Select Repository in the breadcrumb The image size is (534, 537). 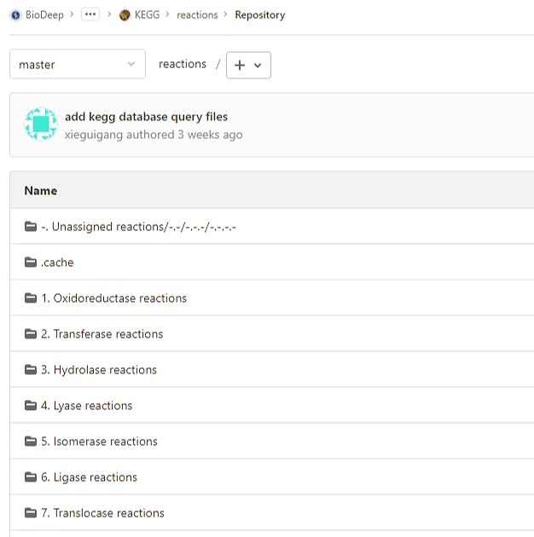coord(260,15)
